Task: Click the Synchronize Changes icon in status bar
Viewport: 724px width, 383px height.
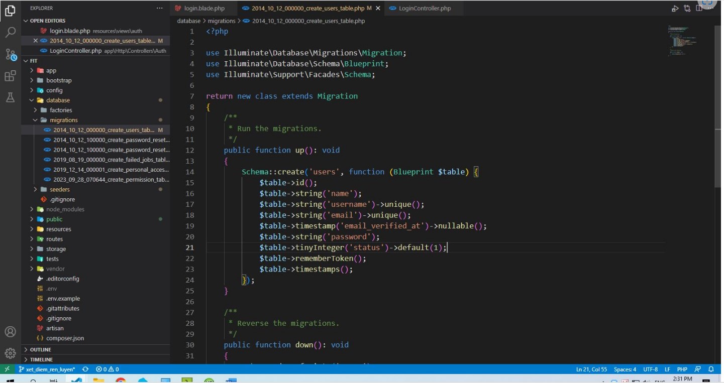Action: (x=85, y=369)
